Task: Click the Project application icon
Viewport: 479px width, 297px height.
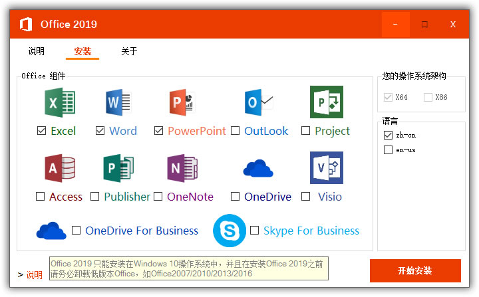Action: (x=327, y=102)
